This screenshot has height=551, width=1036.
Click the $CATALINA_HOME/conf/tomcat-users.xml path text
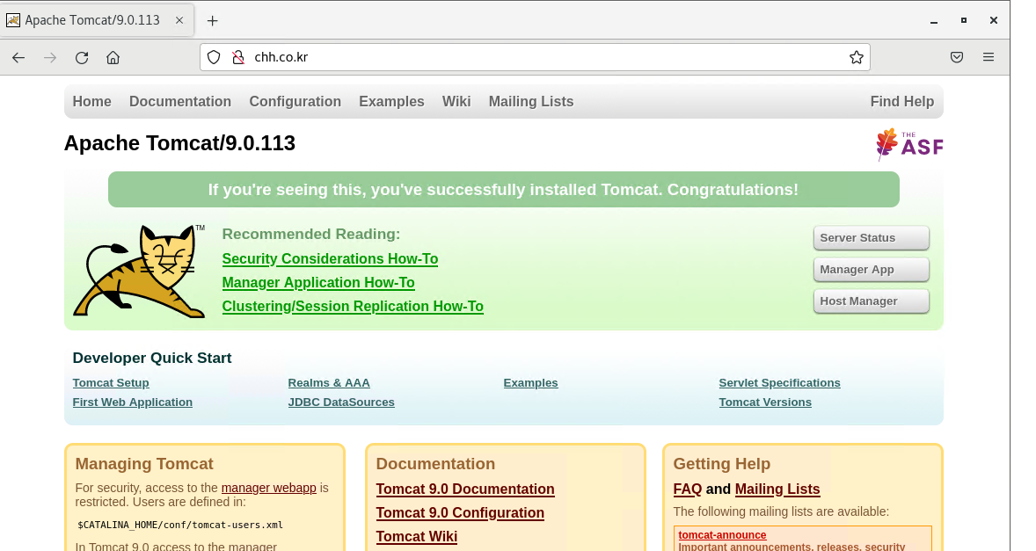(180, 526)
